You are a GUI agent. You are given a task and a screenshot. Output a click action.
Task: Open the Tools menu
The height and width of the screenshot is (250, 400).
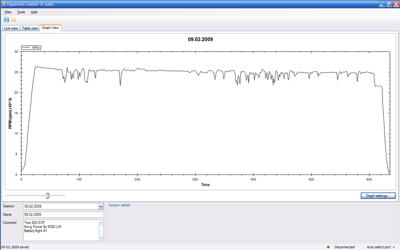tap(21, 11)
